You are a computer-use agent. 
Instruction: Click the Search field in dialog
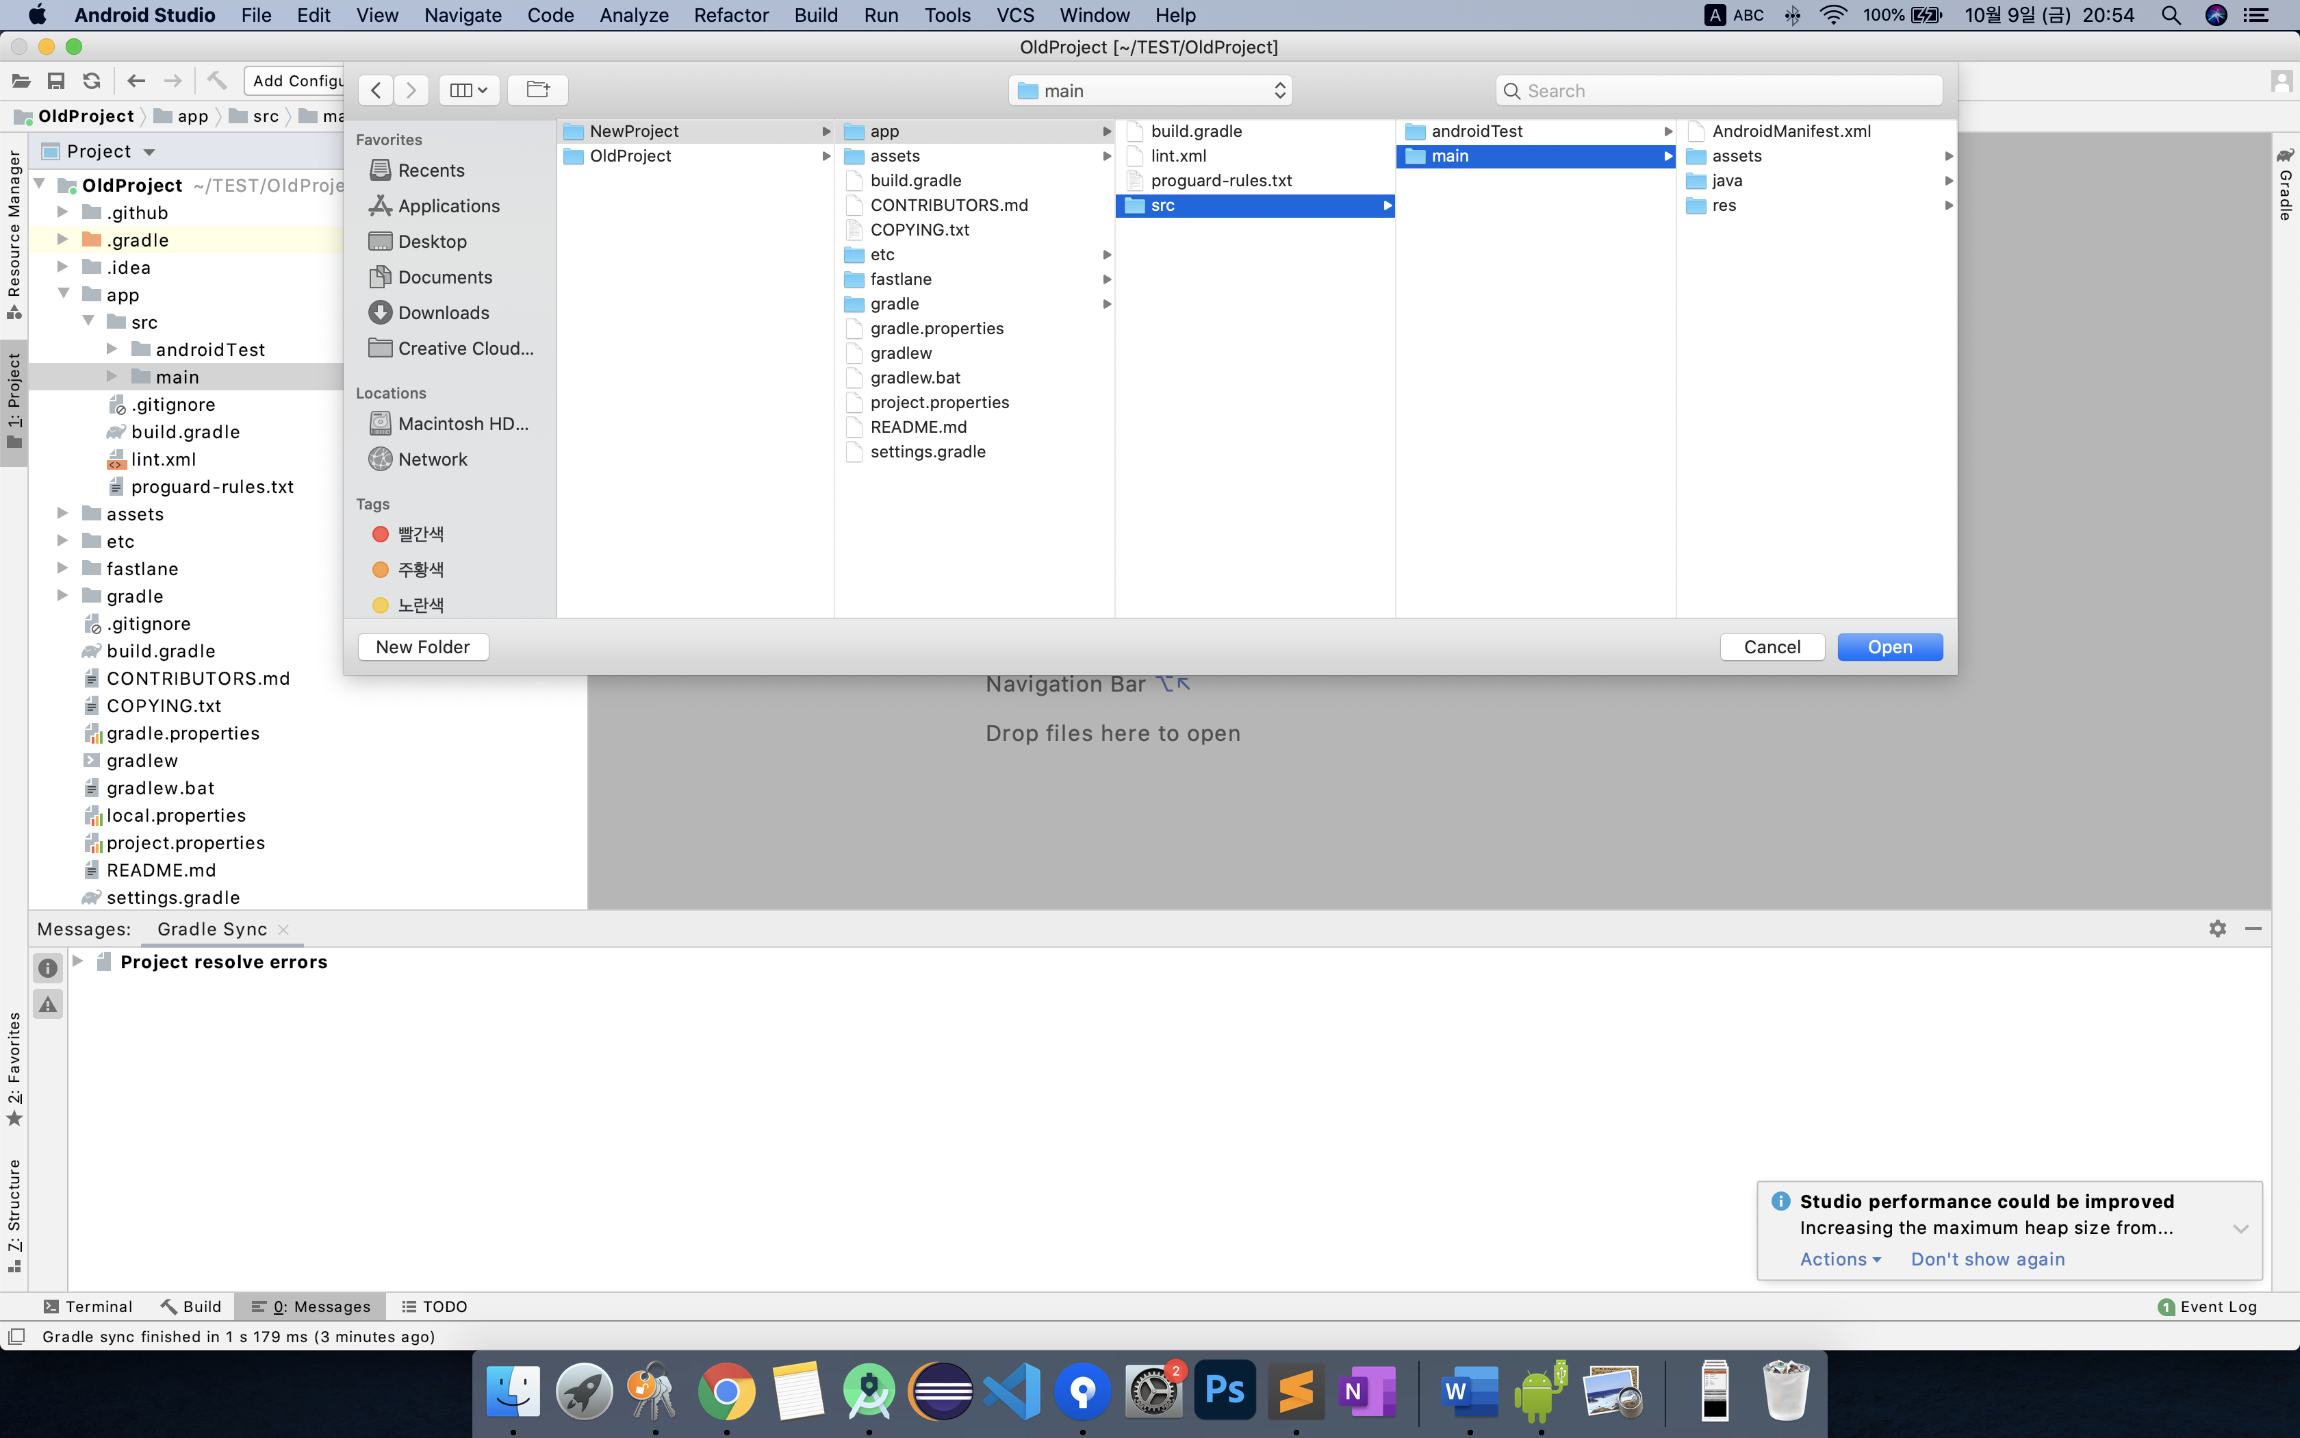(1718, 90)
